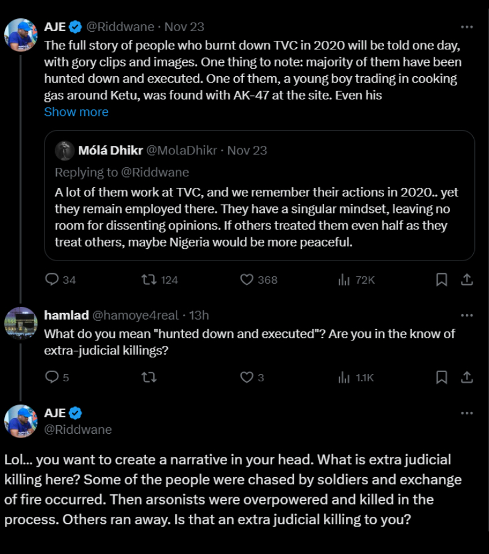Screen dimensions: 489x554
Task: Open the quoted Mólá Dhikr tweet
Action: tap(259, 195)
